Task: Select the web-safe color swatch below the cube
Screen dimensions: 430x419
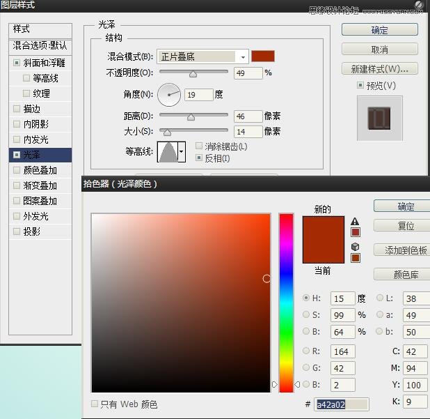Action: point(356,258)
